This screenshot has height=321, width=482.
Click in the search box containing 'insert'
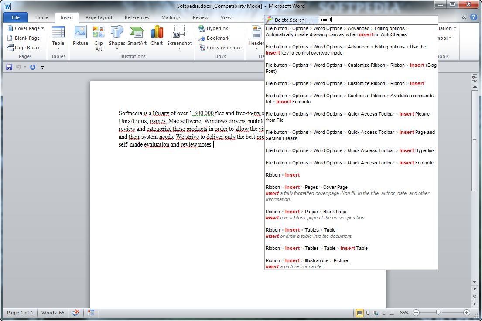378,20
